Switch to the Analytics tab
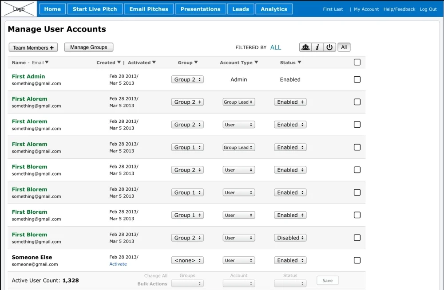 (x=274, y=8)
